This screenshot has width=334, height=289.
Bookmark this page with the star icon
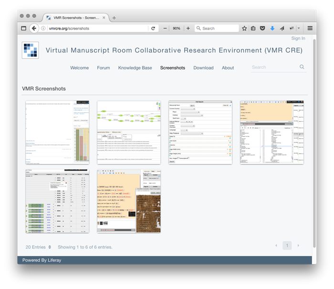coord(244,29)
